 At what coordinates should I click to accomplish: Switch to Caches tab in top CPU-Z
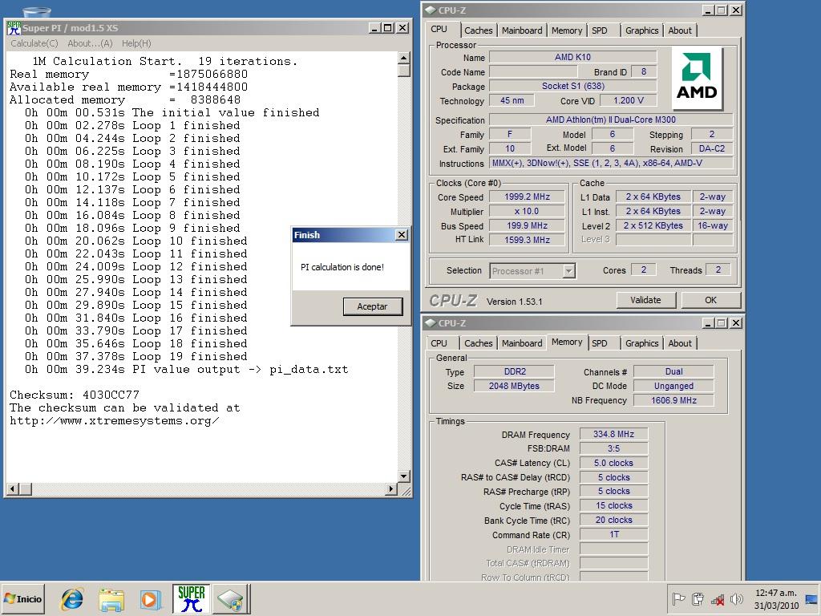click(x=478, y=30)
